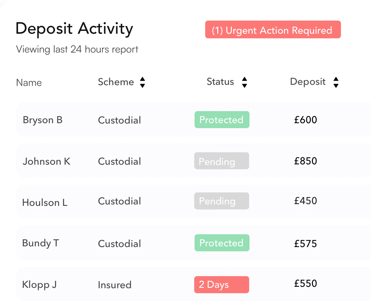
Task: Select the Klopp J name
Action: pyautogui.click(x=39, y=285)
